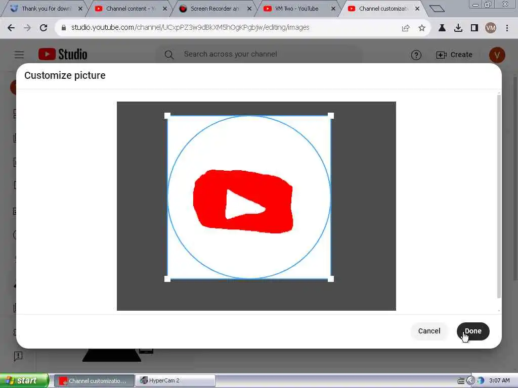
Task: Switch to Channel content tab
Action: click(129, 9)
